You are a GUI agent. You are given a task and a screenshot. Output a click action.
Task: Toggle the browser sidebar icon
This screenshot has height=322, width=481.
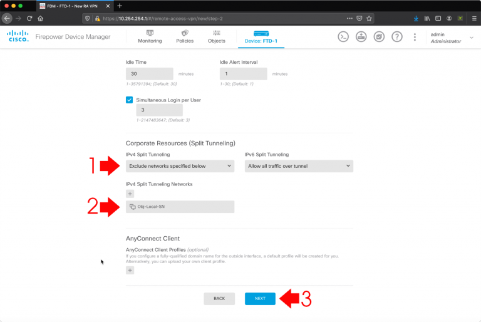tap(438, 18)
